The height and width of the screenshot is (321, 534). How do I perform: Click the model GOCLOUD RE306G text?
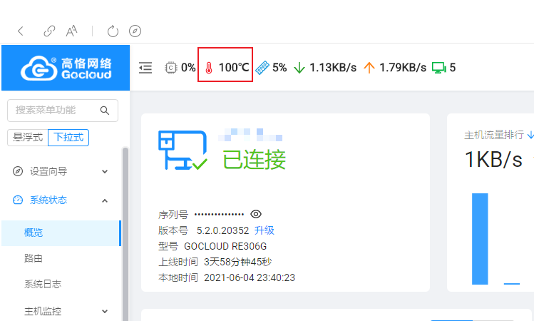tap(225, 246)
